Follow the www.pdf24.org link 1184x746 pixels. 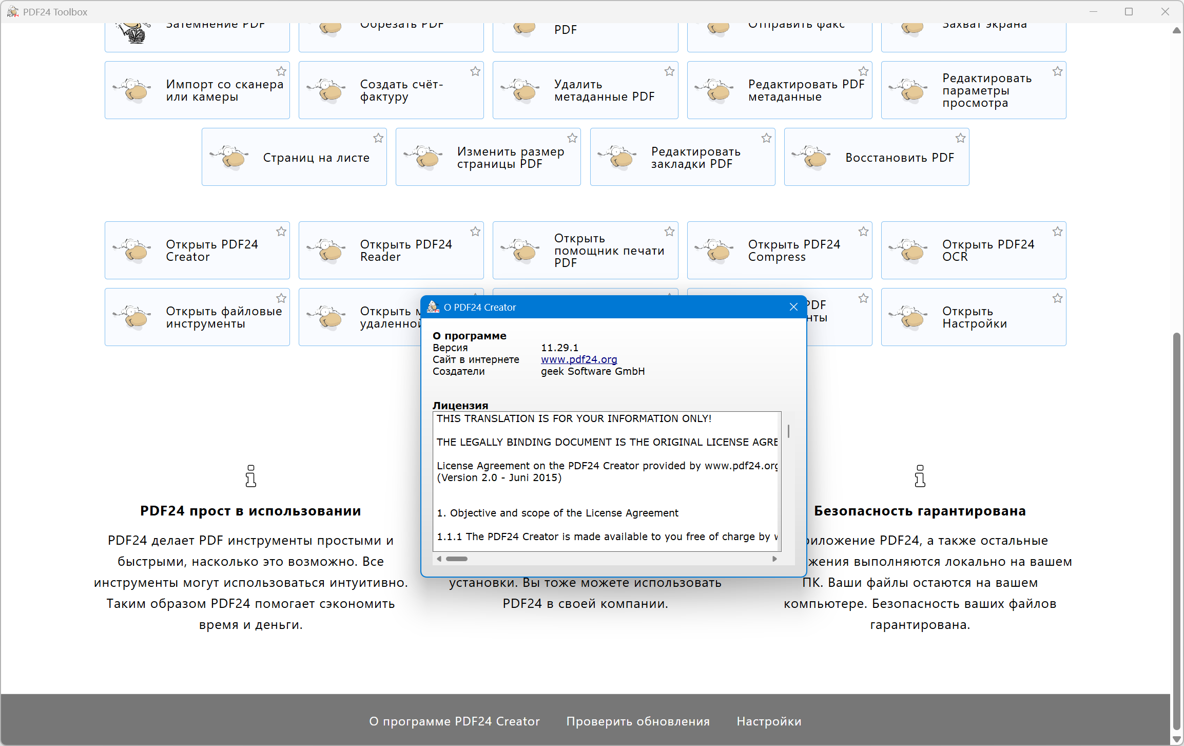578,359
